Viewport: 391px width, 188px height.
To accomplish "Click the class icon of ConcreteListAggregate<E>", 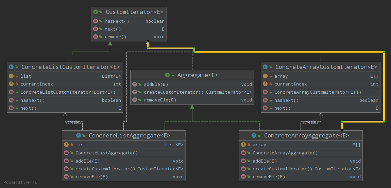I will point(78,135).
